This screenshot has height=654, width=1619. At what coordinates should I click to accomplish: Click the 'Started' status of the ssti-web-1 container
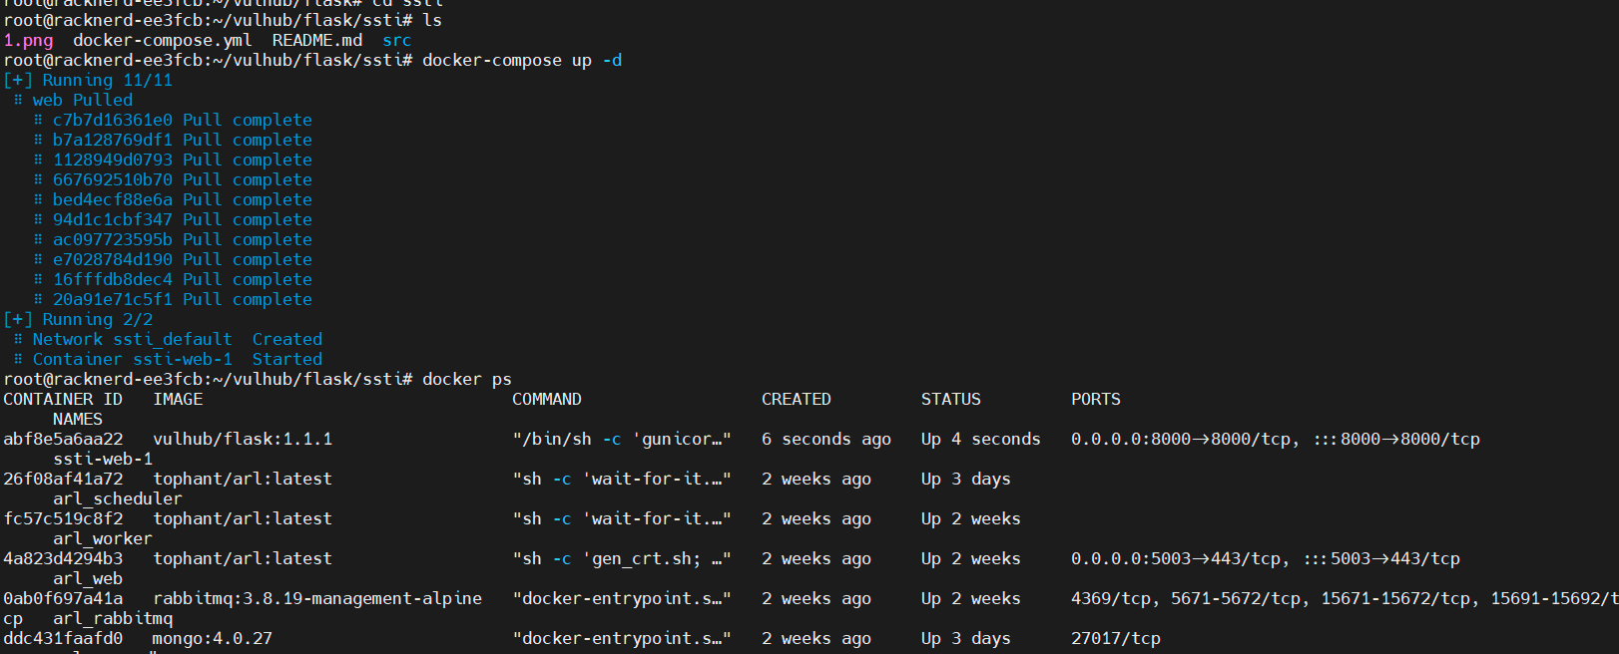286,359
